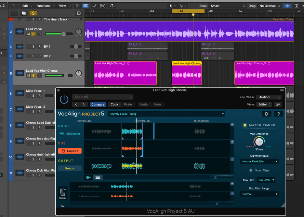This screenshot has height=217, width=304.
Task: Click the plugin link chain icon
Action: (278, 104)
